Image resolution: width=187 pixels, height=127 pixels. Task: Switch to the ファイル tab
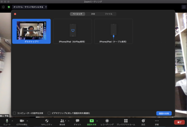click(x=108, y=14)
